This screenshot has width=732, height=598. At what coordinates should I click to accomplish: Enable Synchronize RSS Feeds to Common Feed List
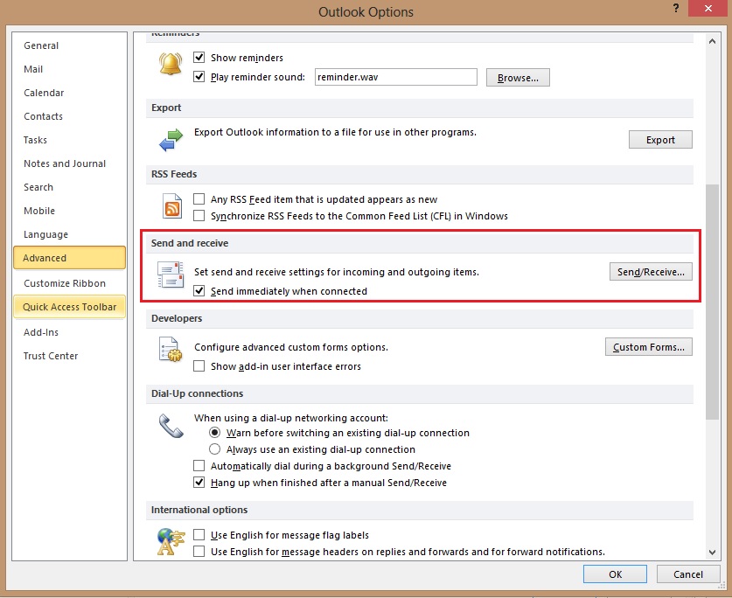(x=199, y=216)
